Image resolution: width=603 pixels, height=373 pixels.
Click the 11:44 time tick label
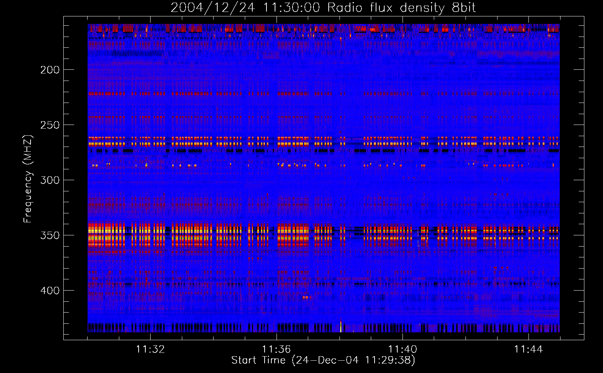point(528,350)
